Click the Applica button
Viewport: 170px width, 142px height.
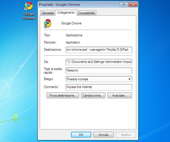126,135
